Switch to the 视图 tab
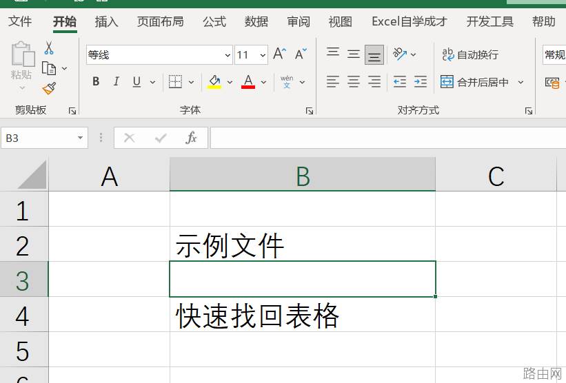This screenshot has width=566, height=383. coord(341,21)
